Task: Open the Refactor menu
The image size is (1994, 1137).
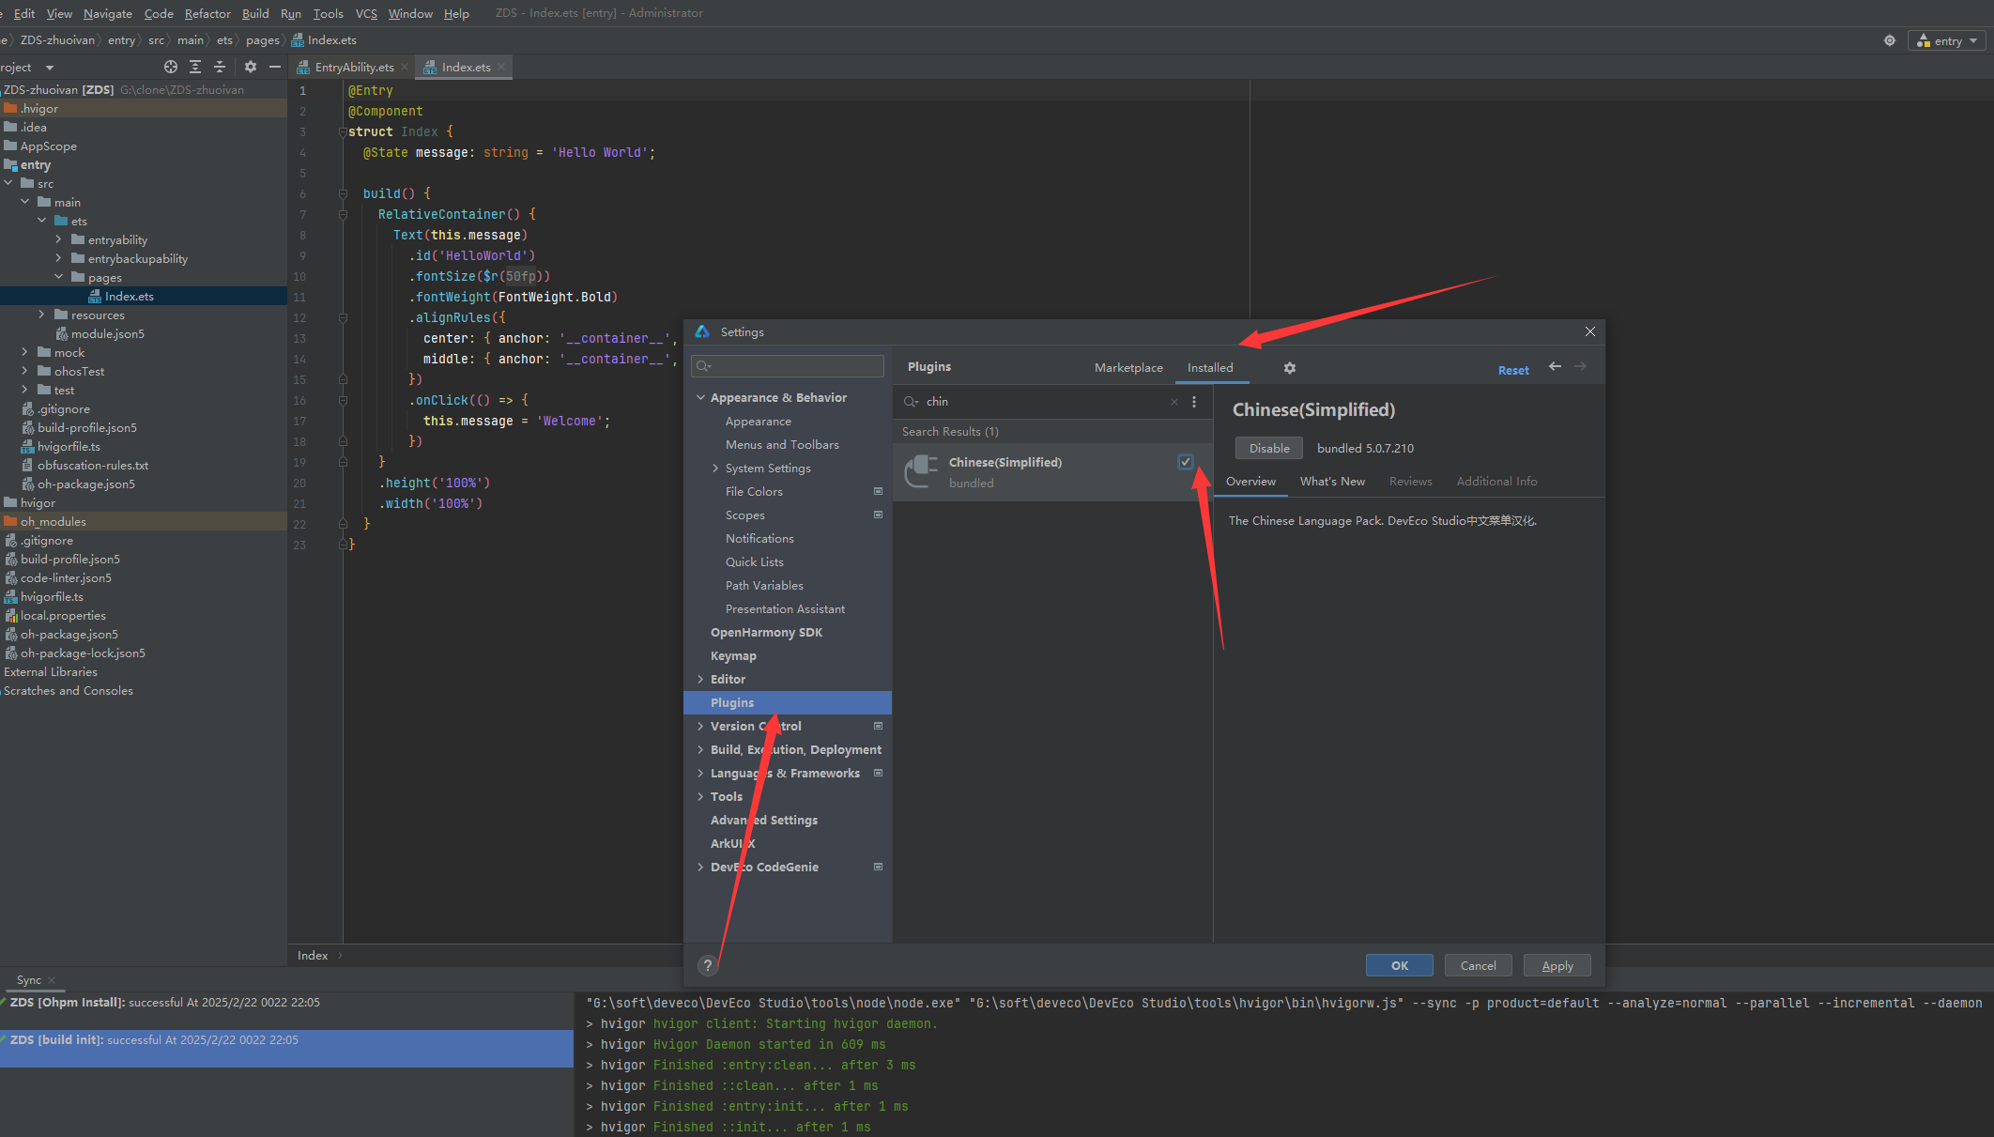Action: [207, 13]
